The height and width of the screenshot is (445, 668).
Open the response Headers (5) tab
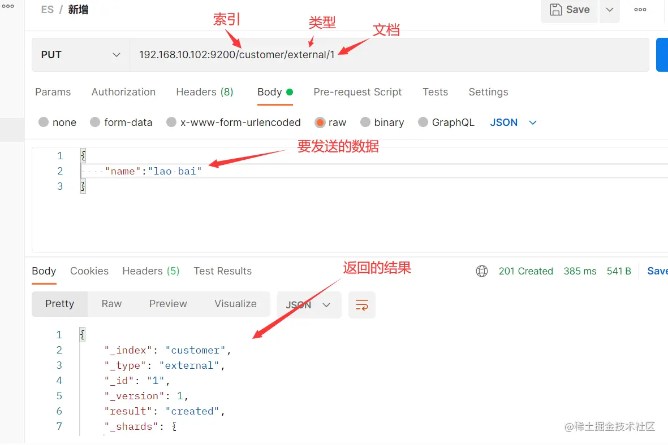(151, 271)
